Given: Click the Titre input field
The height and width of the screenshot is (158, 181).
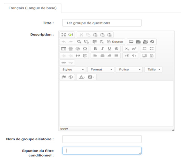Looking at the screenshot, I should coord(102,23).
